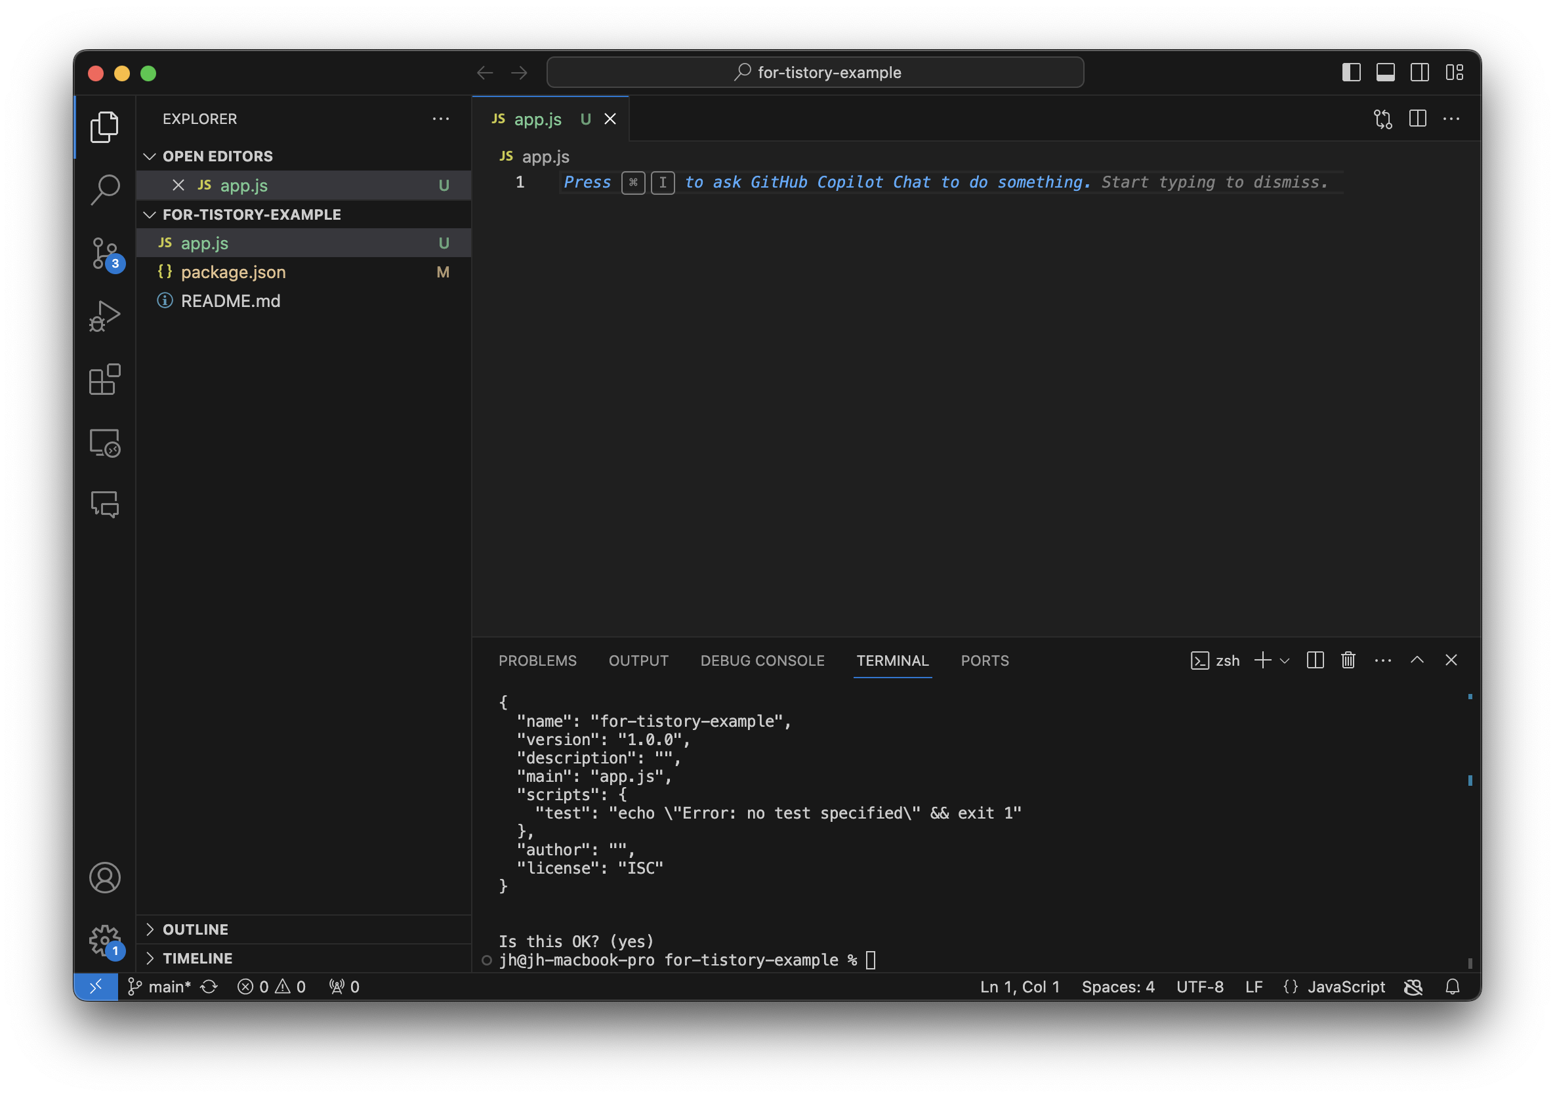Open the Search view in activity bar

(105, 190)
